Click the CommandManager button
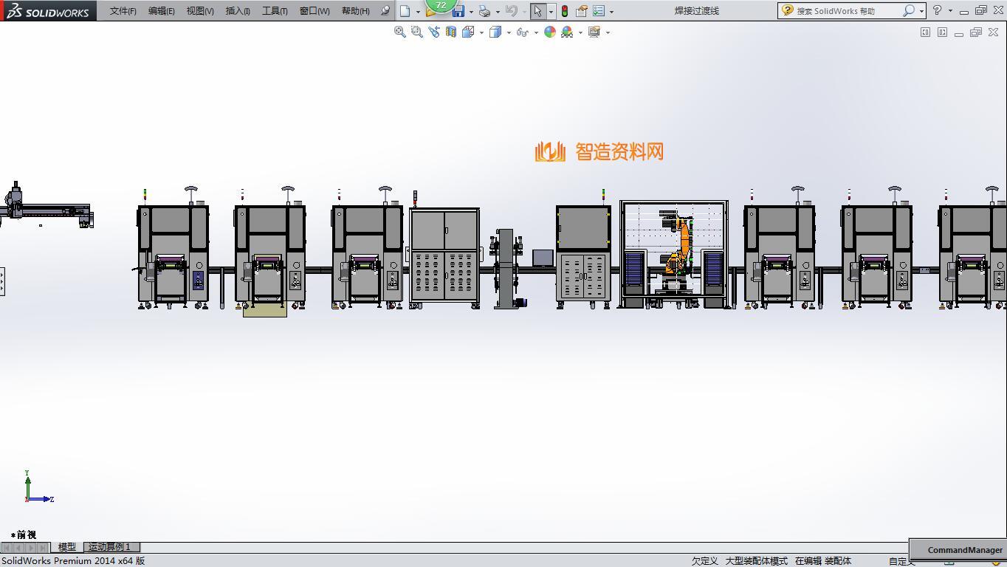The image size is (1007, 567). pos(964,550)
